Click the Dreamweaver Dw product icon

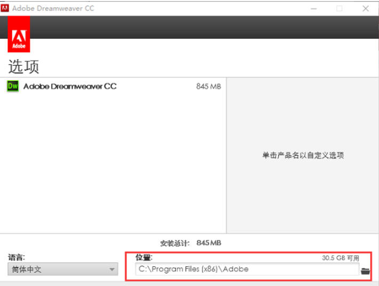13,86
